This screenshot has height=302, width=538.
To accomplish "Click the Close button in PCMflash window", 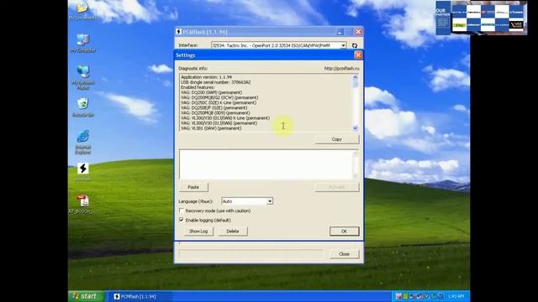I will pyautogui.click(x=344, y=254).
